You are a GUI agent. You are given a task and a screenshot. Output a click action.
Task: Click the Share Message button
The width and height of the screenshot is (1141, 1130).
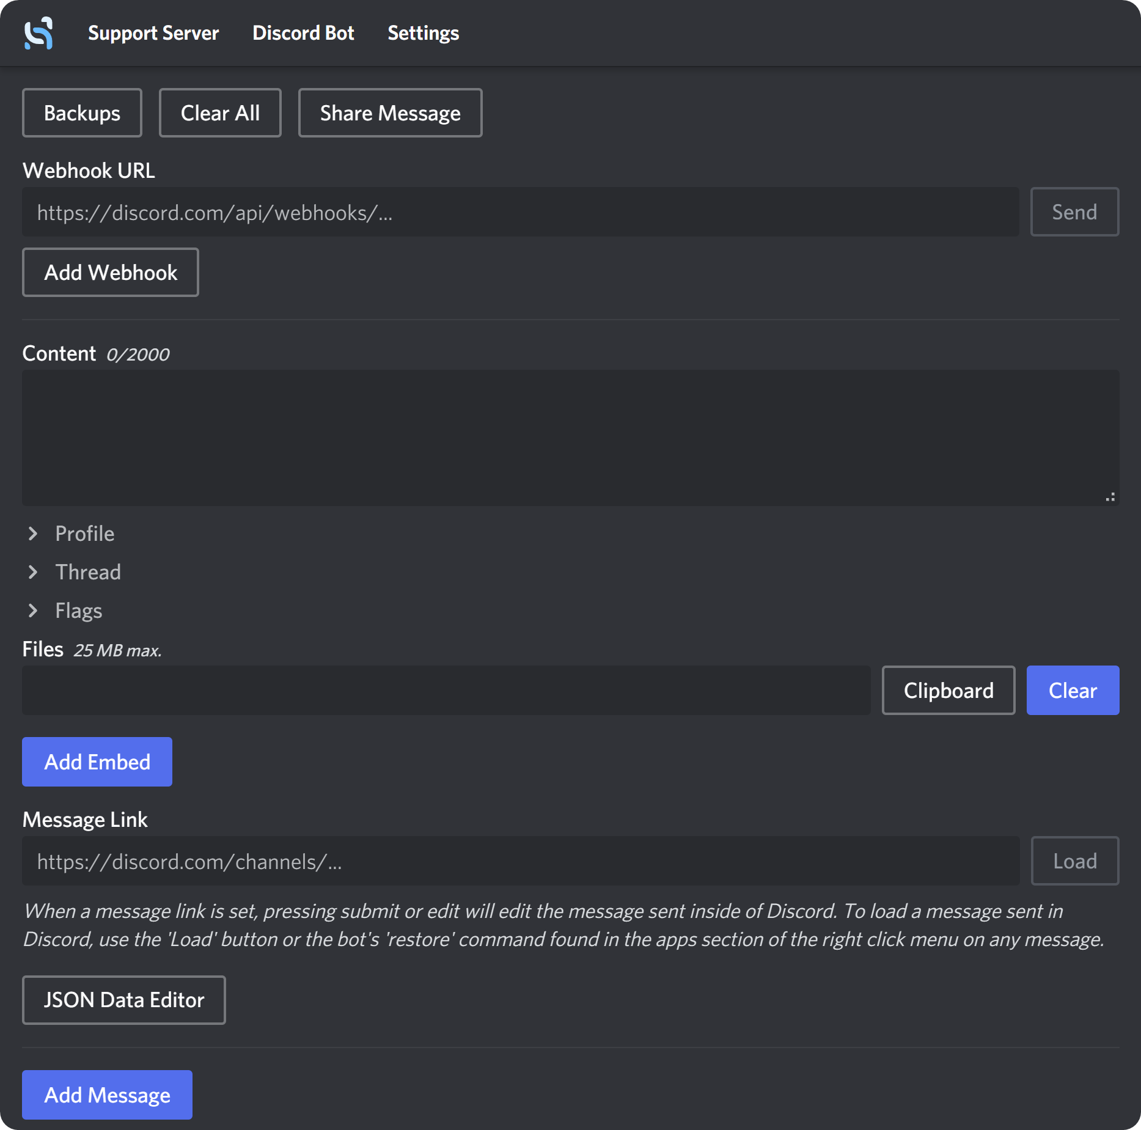tap(390, 112)
